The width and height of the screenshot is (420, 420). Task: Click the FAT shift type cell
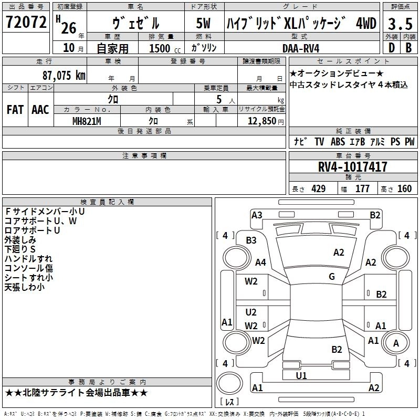pyautogui.click(x=16, y=110)
